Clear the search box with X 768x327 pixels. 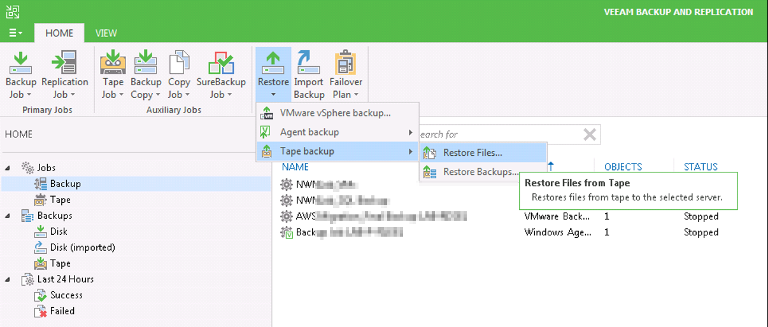(590, 134)
